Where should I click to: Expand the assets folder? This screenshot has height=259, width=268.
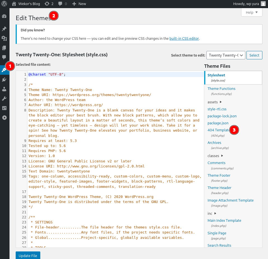click(215, 102)
